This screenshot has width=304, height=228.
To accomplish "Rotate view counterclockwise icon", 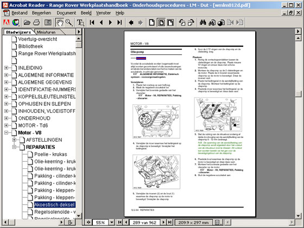I will pos(182,22).
